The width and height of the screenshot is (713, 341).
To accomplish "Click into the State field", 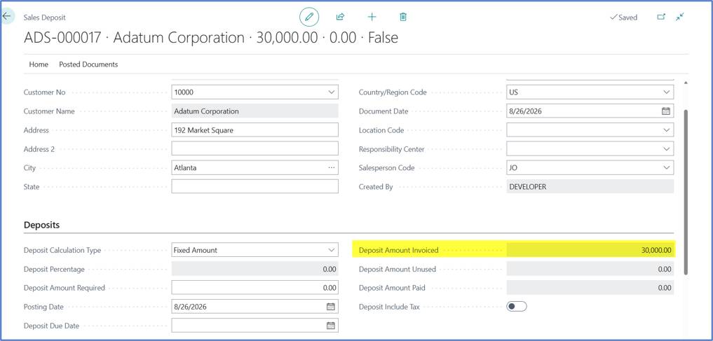I will point(254,187).
